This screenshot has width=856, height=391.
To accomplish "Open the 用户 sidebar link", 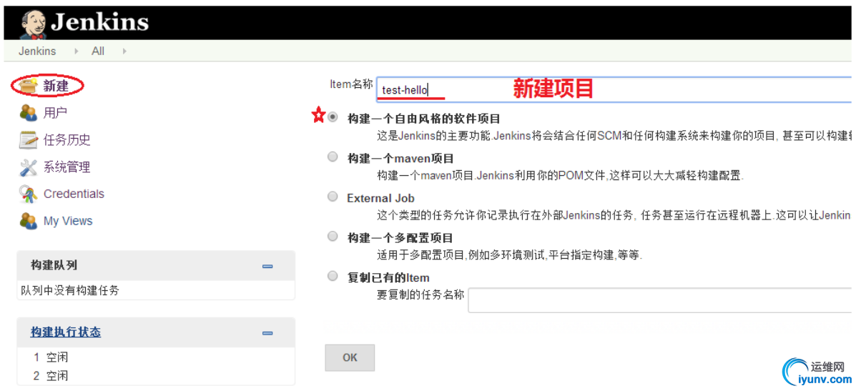I will click(x=55, y=113).
